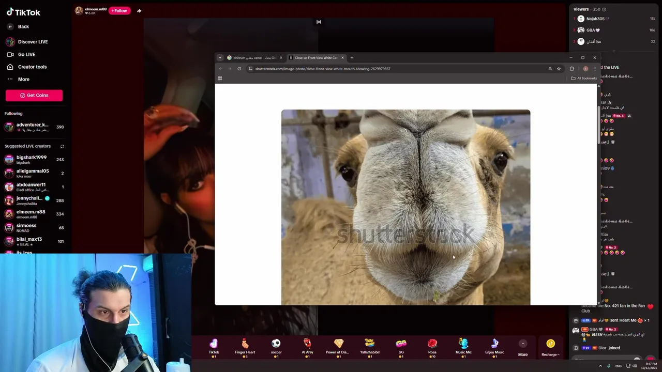
Task: View site information icon in address bar
Action: [x=250, y=69]
